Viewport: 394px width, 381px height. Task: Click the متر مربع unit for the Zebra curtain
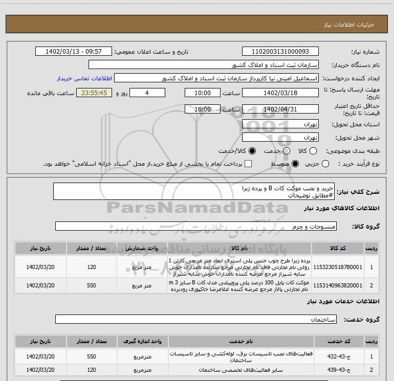coord(142,267)
